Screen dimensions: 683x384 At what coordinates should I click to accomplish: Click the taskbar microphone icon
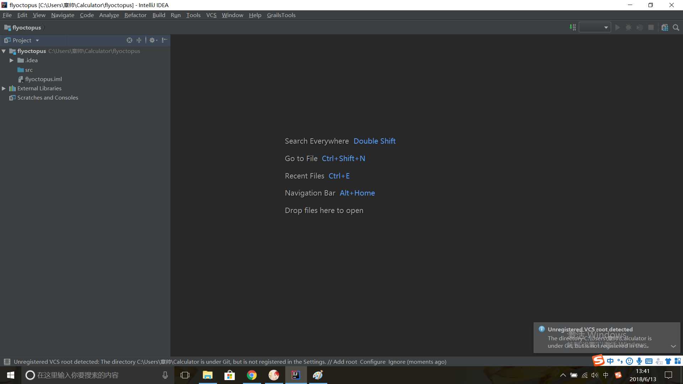tap(165, 375)
